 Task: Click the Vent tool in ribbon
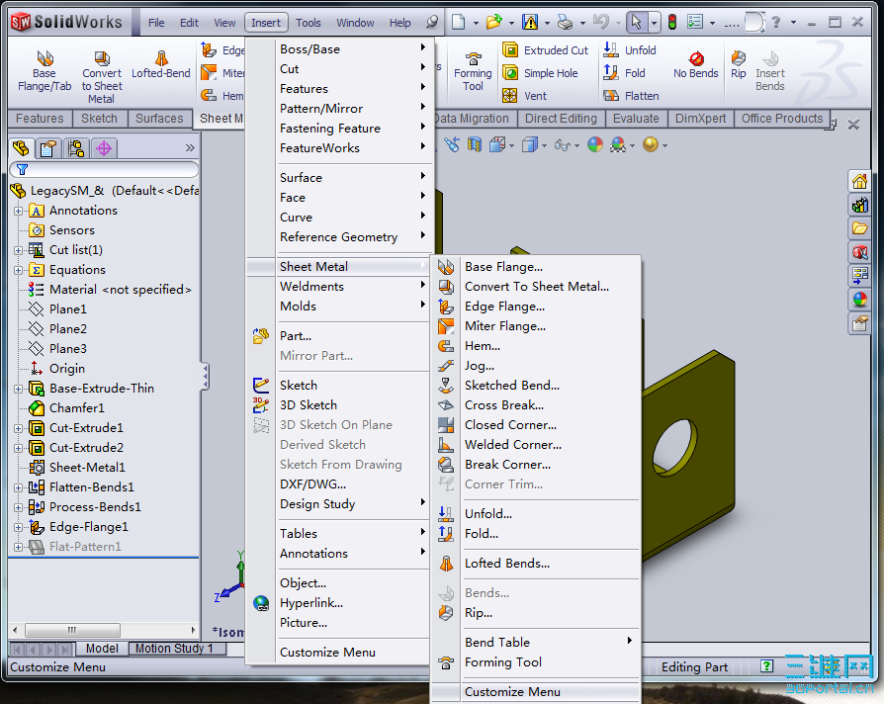point(524,96)
